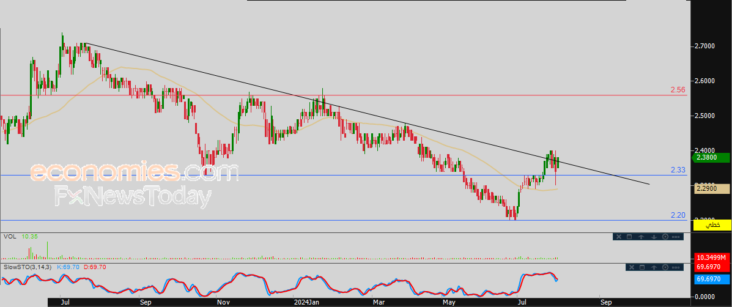Click the first Sep time axis label

pyautogui.click(x=146, y=302)
